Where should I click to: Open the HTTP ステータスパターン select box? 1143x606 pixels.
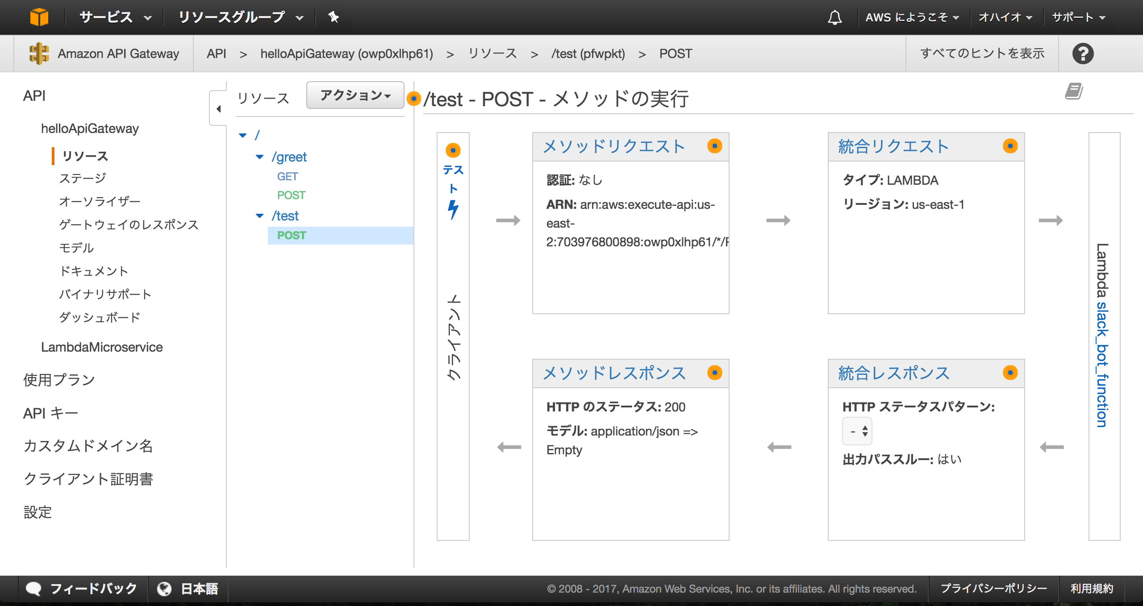click(857, 431)
